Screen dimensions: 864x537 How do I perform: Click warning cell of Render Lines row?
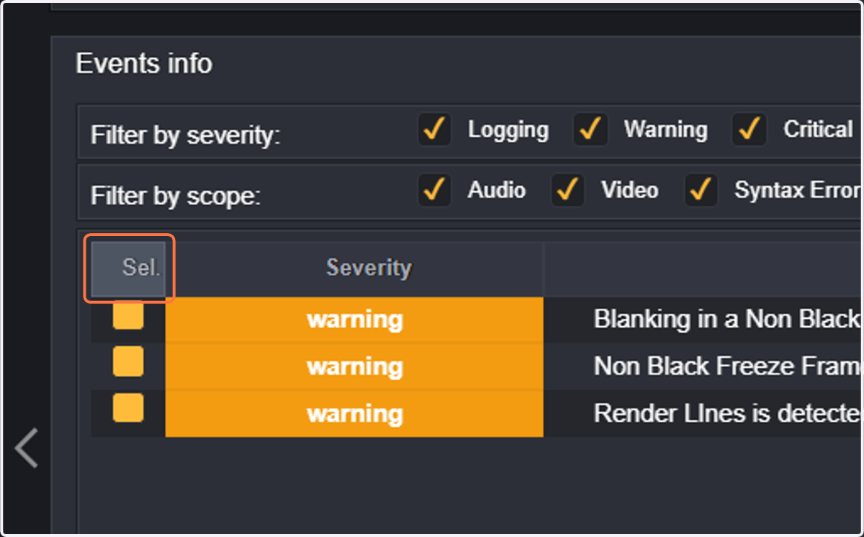(354, 413)
